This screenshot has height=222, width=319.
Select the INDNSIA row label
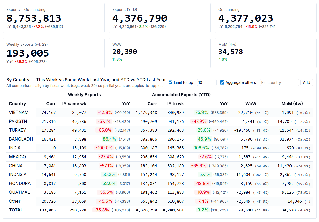point(18,174)
